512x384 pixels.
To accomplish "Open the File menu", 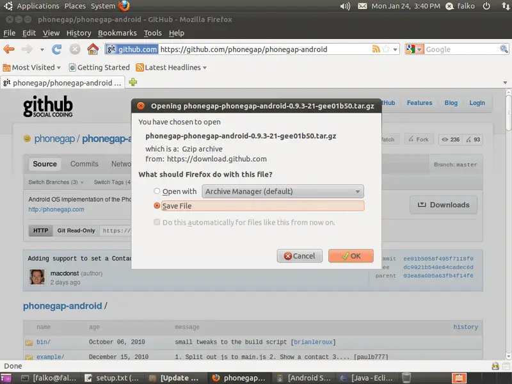I will tap(9, 33).
